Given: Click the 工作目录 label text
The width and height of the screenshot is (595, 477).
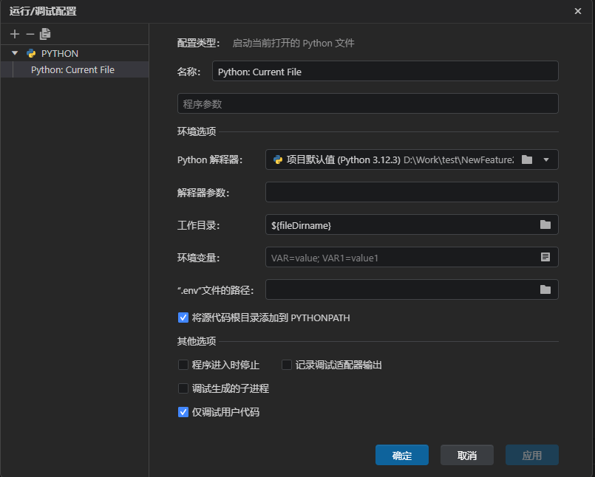Looking at the screenshot, I should pyautogui.click(x=199, y=225).
